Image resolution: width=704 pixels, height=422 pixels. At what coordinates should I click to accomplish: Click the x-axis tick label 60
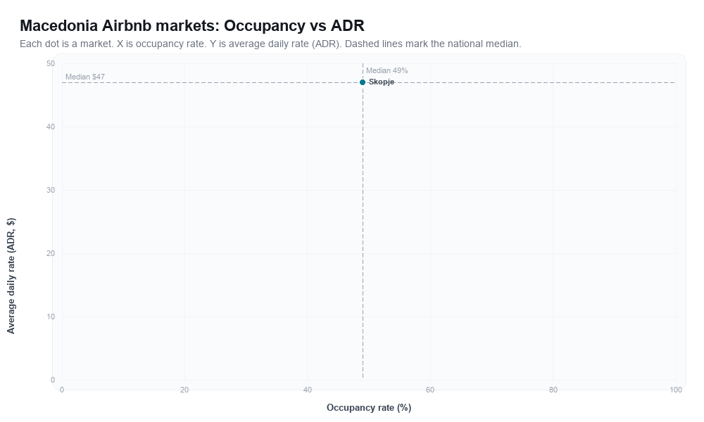tap(430, 390)
